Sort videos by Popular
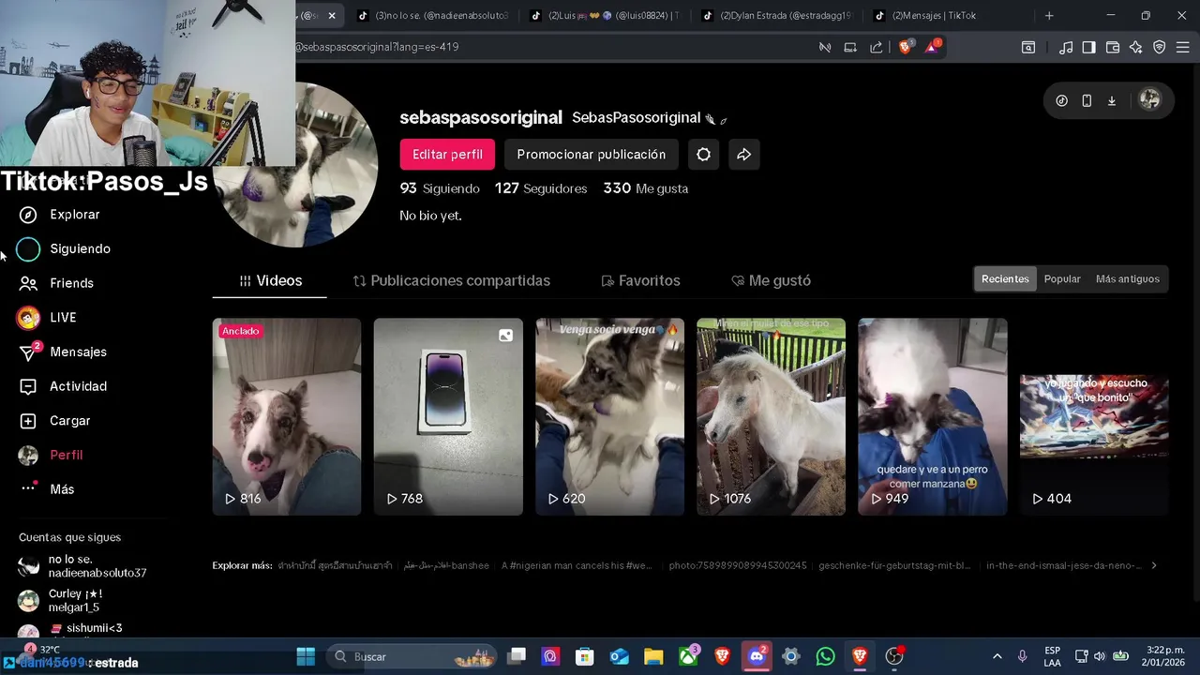 [1062, 279]
